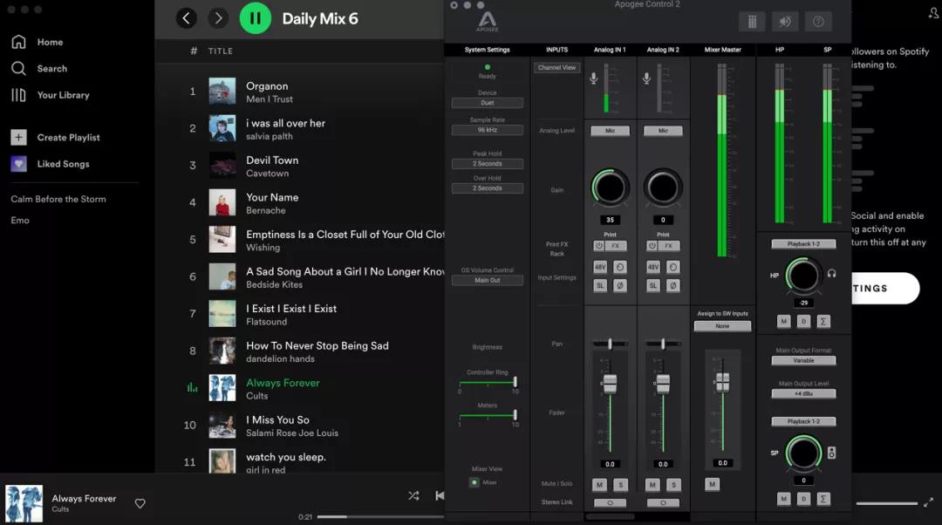This screenshot has height=525, width=942.
Task: Toggle the grouping icon beside 48V on Analog IN 1
Action: (620, 267)
